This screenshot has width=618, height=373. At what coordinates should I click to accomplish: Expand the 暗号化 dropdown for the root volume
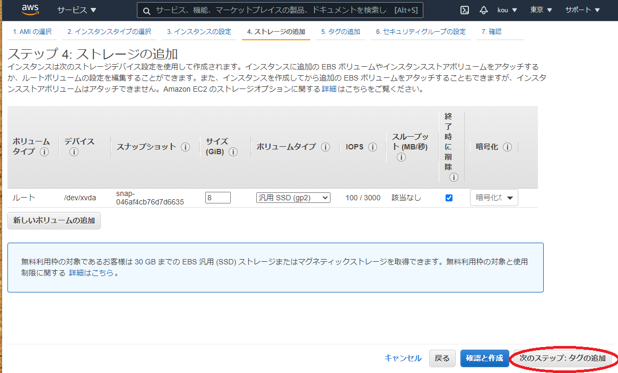coord(494,197)
